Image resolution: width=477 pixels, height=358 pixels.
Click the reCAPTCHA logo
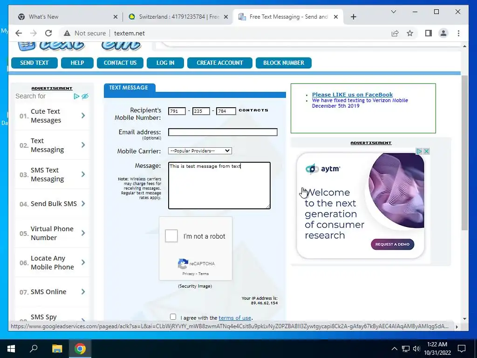click(x=183, y=264)
